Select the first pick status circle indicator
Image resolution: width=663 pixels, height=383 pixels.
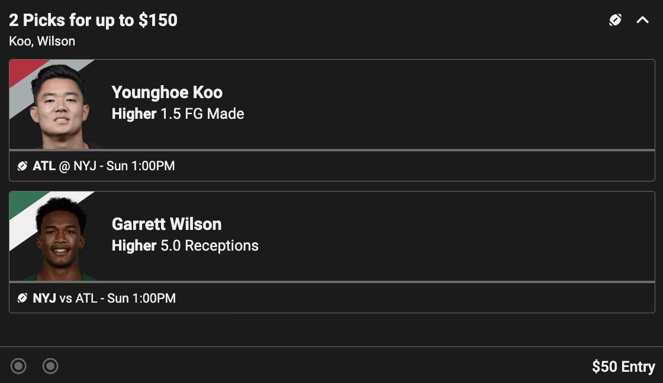click(x=18, y=366)
